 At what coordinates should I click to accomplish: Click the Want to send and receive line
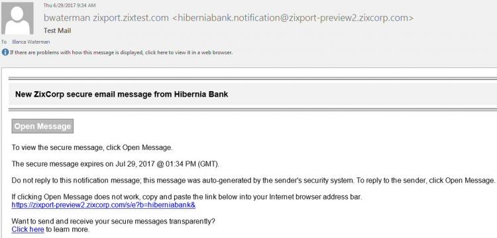(x=113, y=221)
